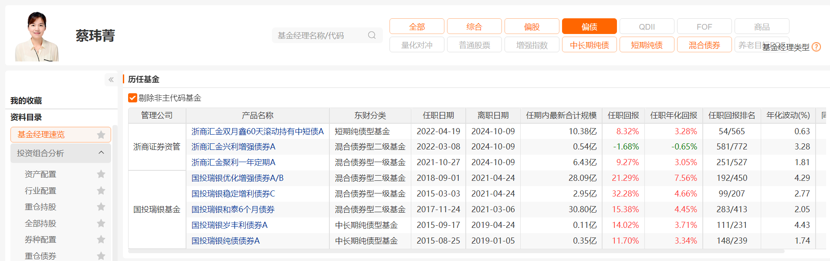Star the 券种配置 item
The width and height of the screenshot is (830, 261).
(101, 239)
